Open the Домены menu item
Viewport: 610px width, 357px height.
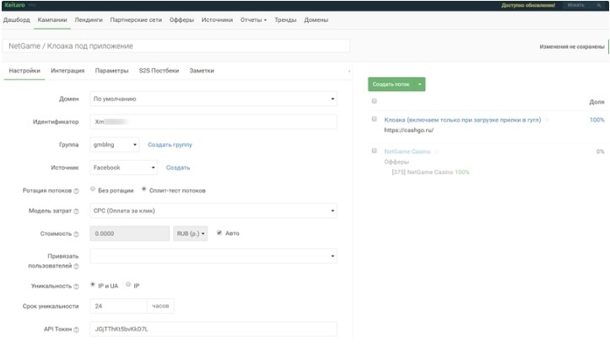click(x=316, y=20)
